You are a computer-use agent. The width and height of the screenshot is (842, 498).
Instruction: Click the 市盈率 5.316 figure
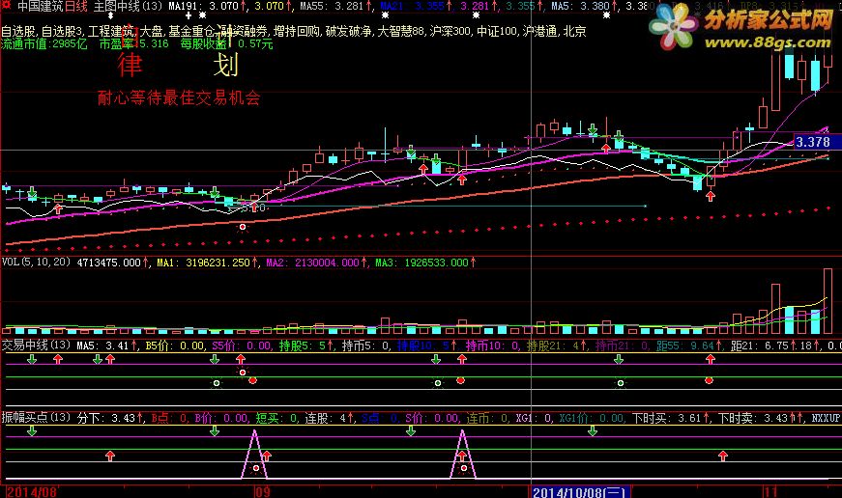133,44
